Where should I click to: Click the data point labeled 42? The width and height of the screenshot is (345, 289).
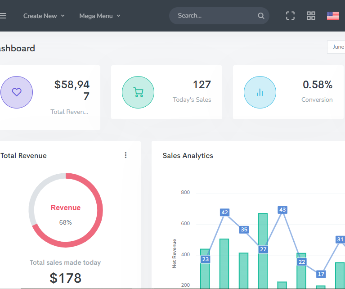[225, 212]
